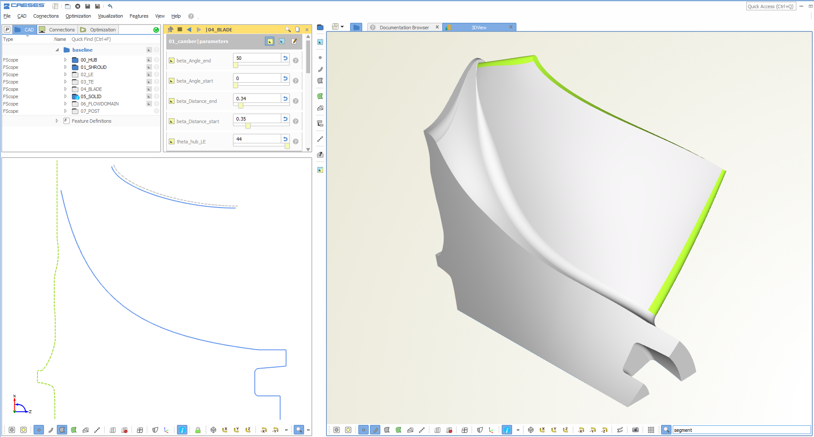Open the window layout dropdown arrow
Viewport: 814px width, 437px height.
point(342,27)
